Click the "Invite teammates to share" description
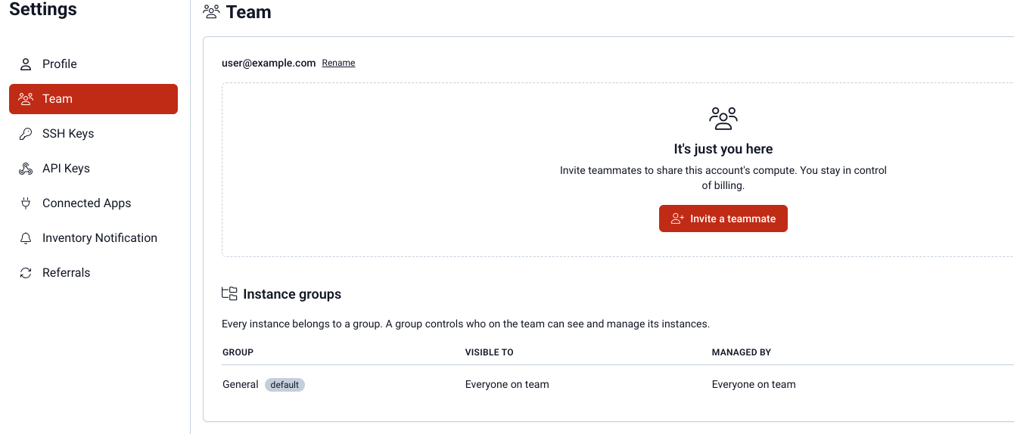This screenshot has height=434, width=1014. point(723,178)
